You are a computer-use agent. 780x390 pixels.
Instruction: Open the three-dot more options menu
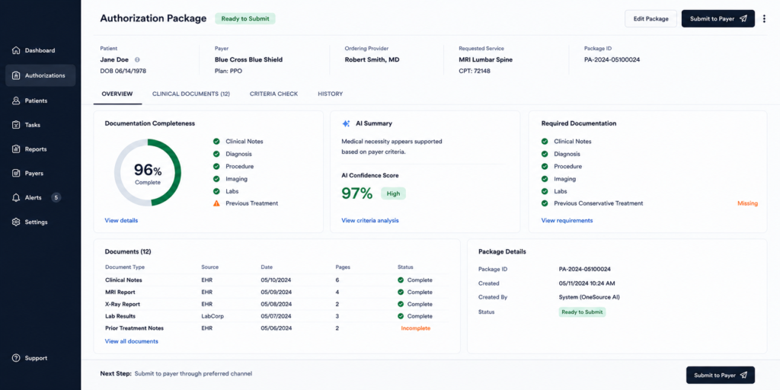pyautogui.click(x=765, y=19)
